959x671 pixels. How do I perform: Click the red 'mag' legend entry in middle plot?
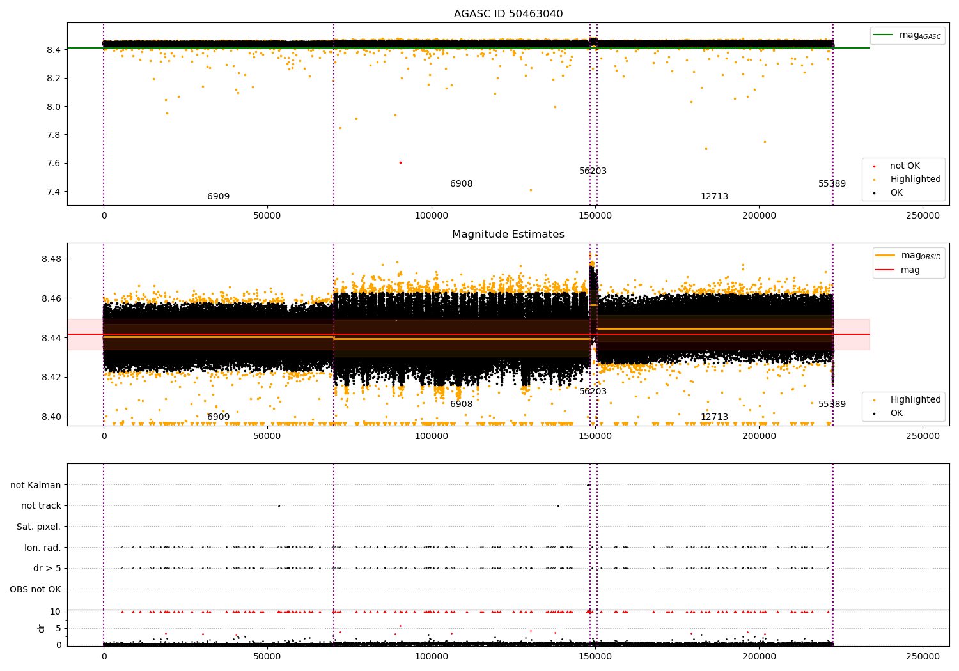(x=898, y=270)
